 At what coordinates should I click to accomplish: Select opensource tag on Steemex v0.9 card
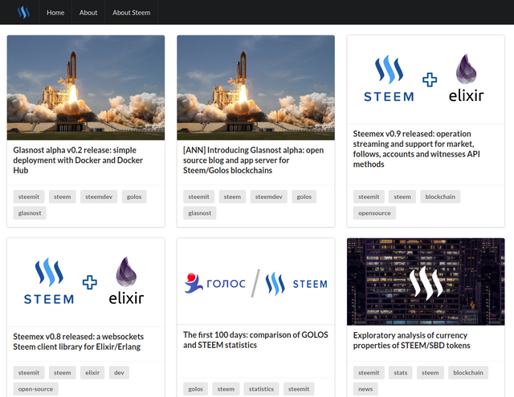click(x=374, y=213)
